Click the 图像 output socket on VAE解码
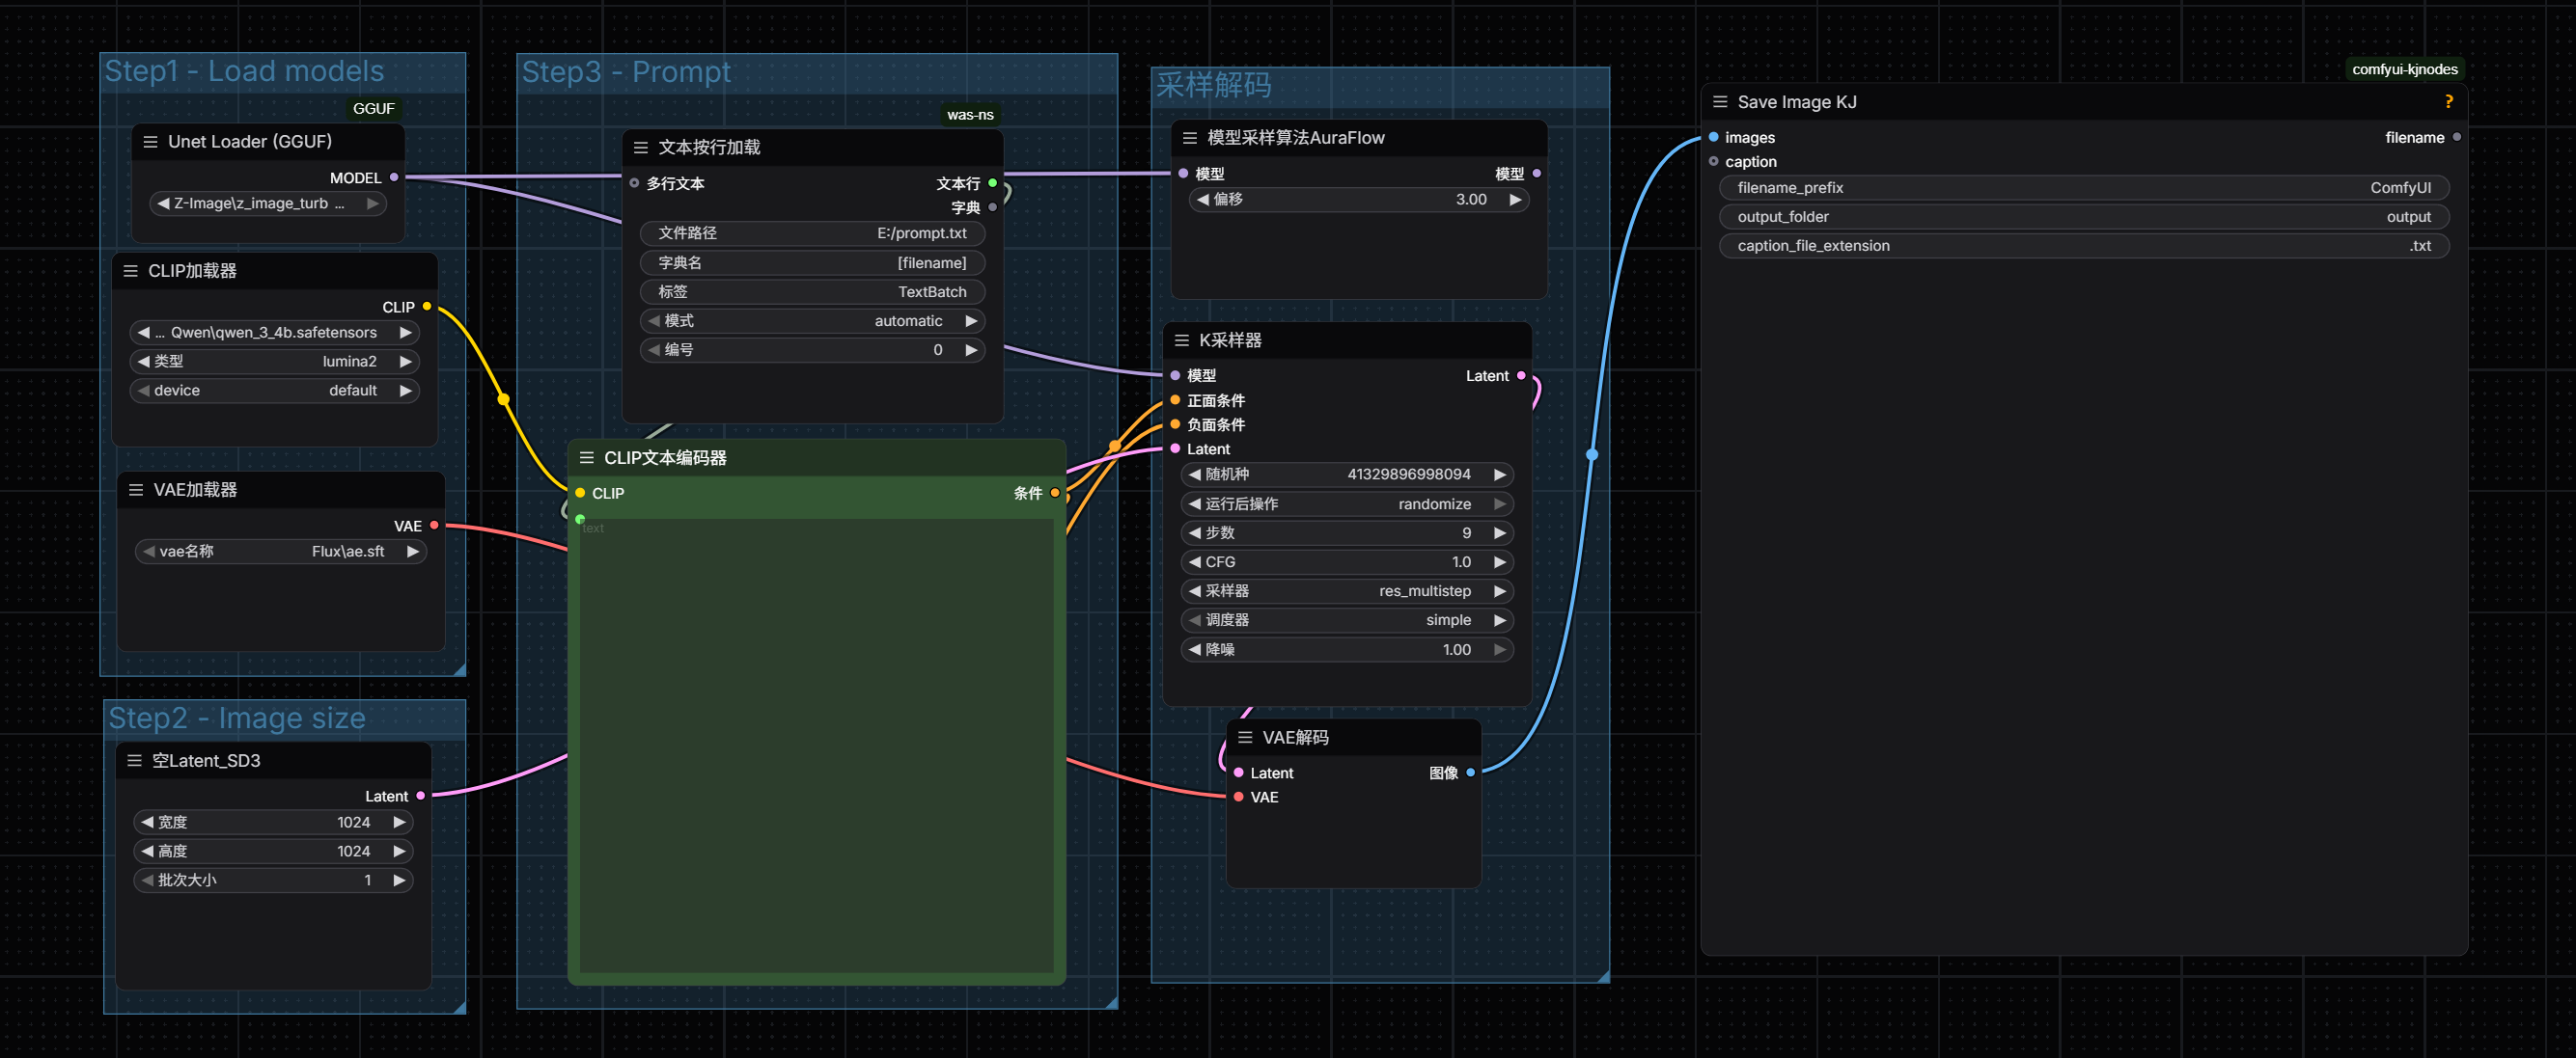Screen dimensions: 2576x1058 click(1470, 773)
